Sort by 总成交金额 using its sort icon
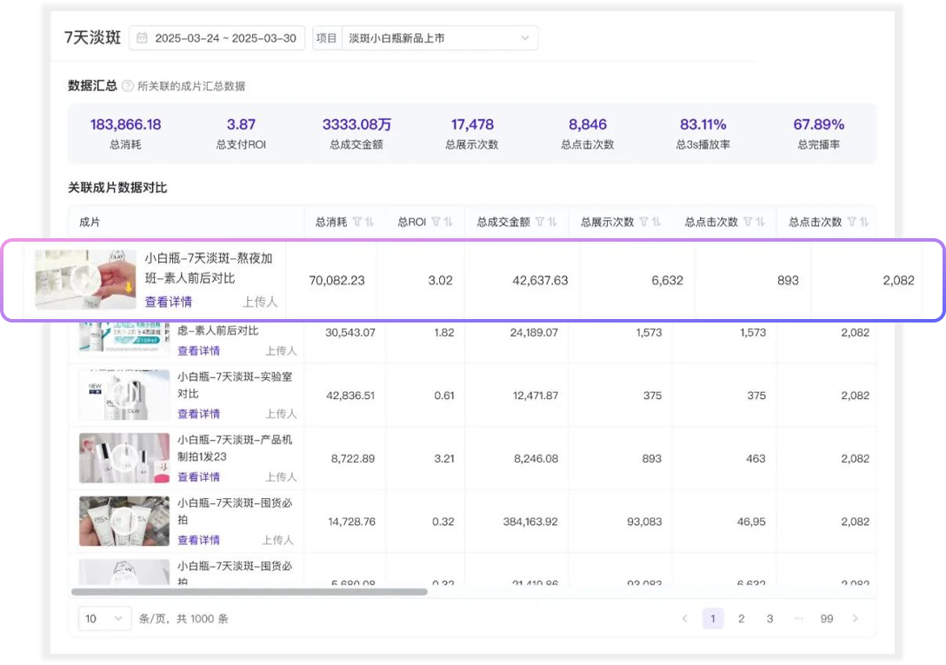 pos(552,222)
